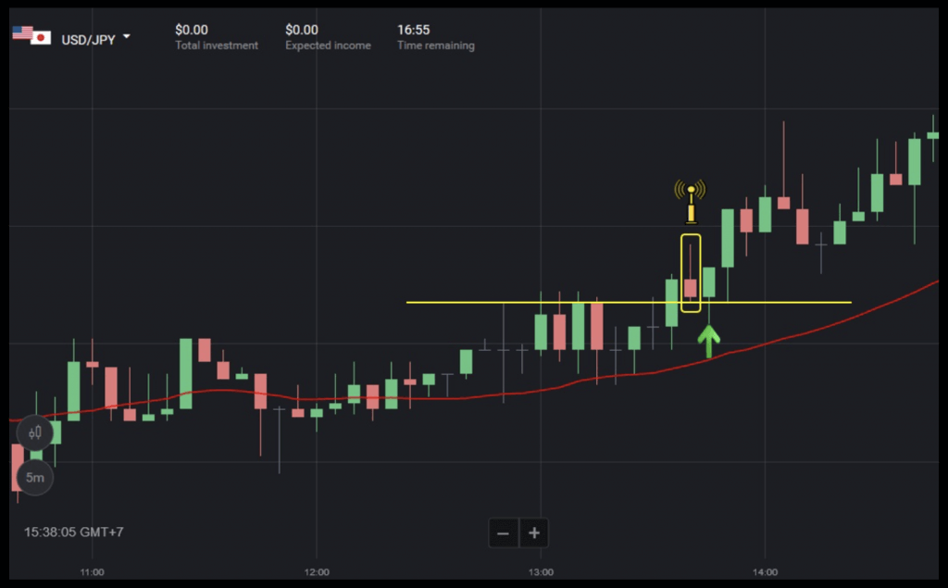Click the 15:38:05 GMT+7 clock text
Image resolution: width=948 pixels, height=588 pixels.
tap(74, 532)
